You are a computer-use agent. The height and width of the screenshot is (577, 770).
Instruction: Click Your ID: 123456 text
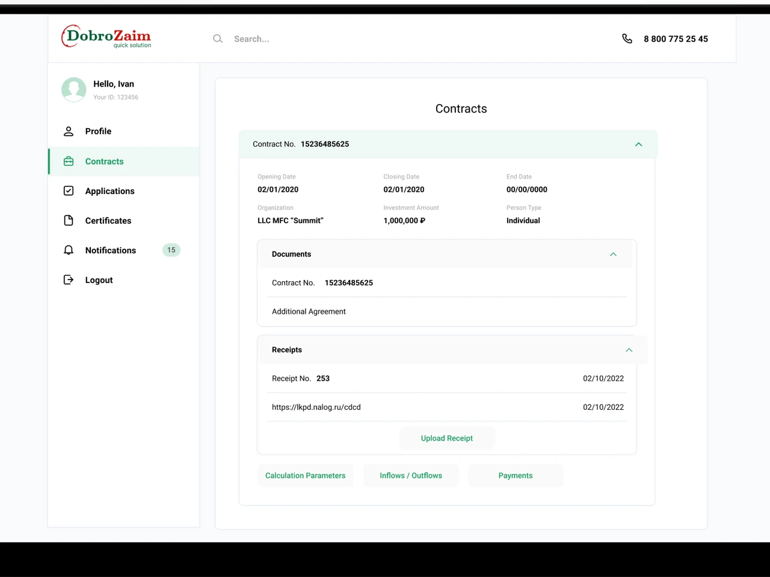[115, 97]
